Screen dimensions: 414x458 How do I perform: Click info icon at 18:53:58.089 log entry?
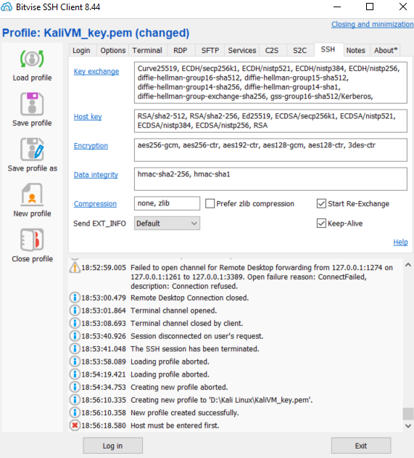75,361
